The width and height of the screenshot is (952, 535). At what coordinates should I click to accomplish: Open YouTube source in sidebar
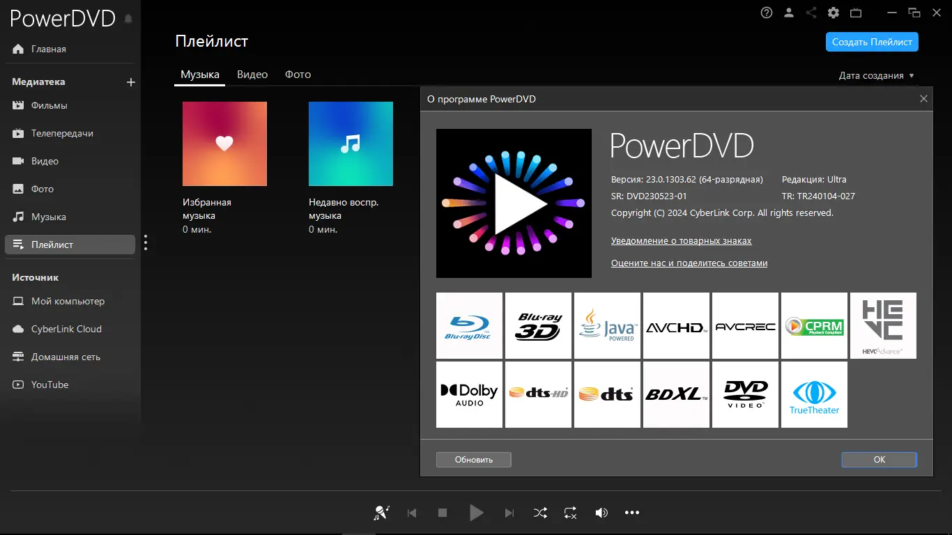click(x=70, y=385)
